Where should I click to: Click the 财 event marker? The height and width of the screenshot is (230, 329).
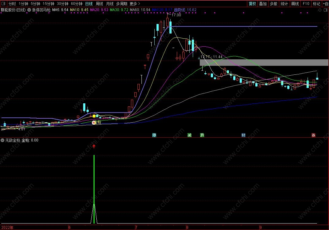(243, 135)
